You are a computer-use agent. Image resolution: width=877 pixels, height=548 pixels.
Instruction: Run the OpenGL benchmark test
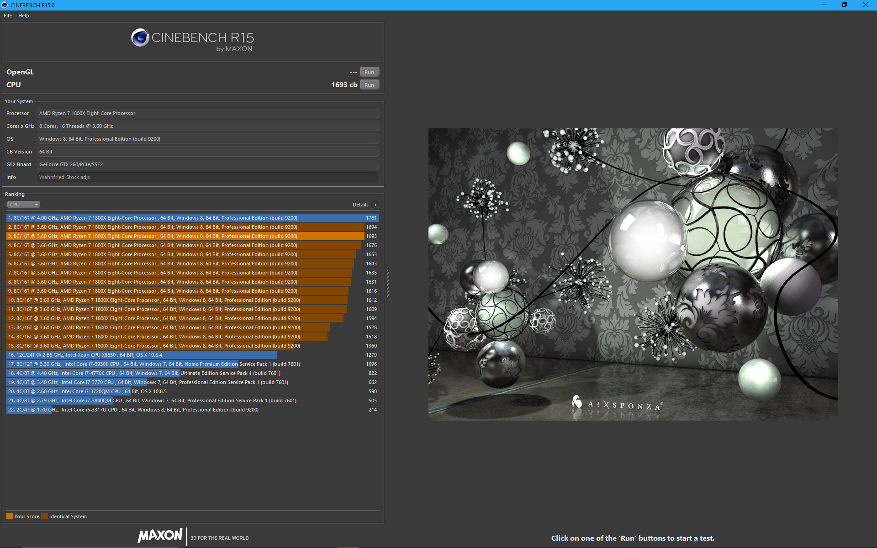point(369,72)
